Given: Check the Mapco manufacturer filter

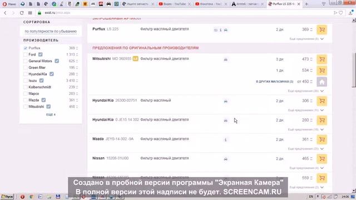Looking at the screenshot, I should (x=26, y=94).
